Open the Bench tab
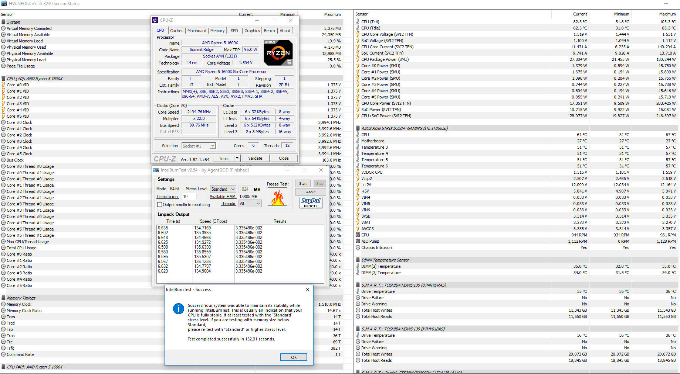Image resolution: width=680 pixels, height=374 pixels. pos(270,31)
